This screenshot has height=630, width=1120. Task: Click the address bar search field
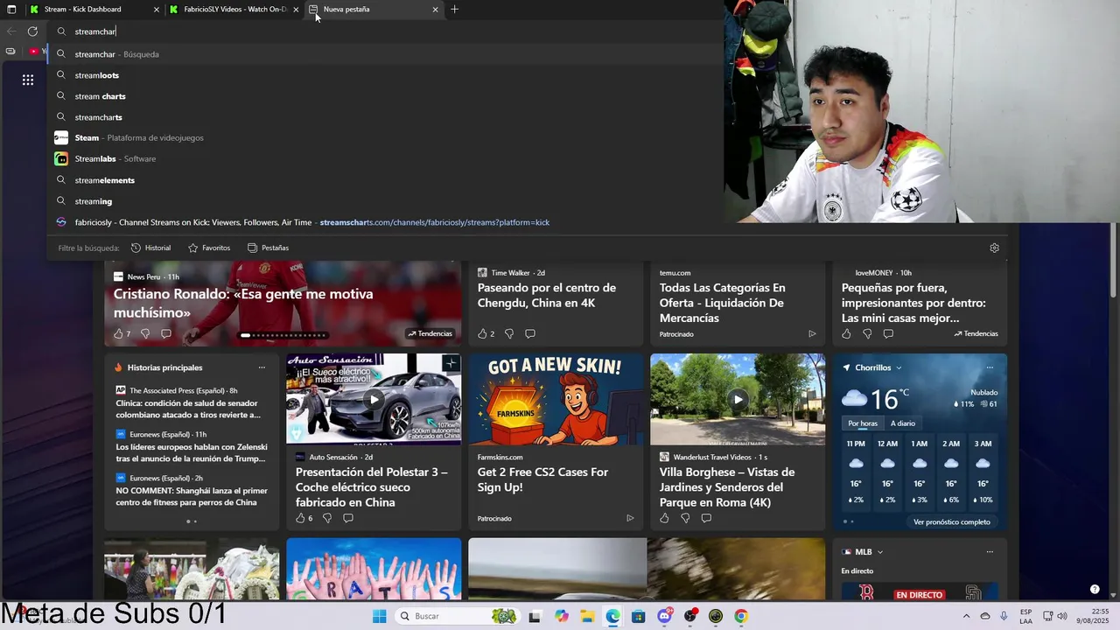(x=385, y=31)
